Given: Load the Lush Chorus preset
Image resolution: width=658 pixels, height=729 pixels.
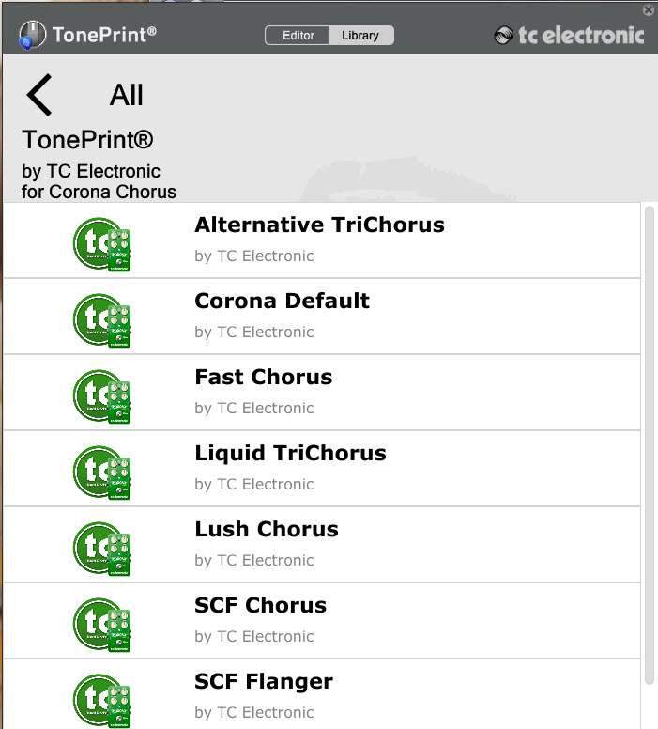Looking at the screenshot, I should click(266, 530).
